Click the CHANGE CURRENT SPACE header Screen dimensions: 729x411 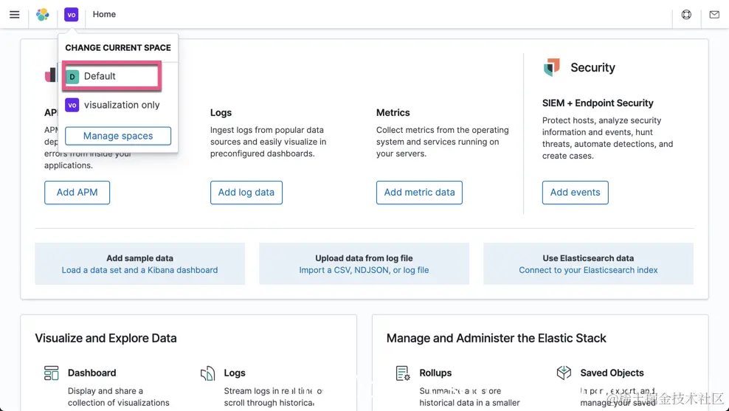(x=118, y=48)
